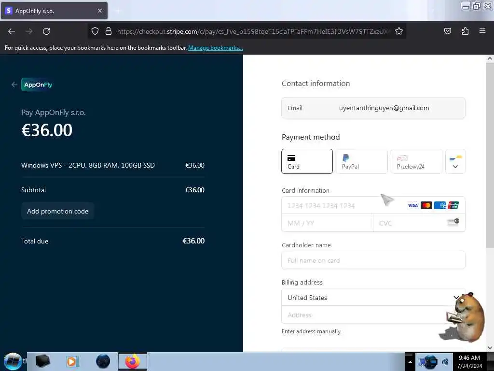494x371 pixels.
Task: Select Przelewy24 payment method
Action: tap(416, 161)
